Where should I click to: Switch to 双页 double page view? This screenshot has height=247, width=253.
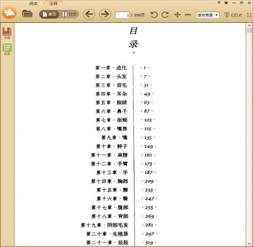69,14
